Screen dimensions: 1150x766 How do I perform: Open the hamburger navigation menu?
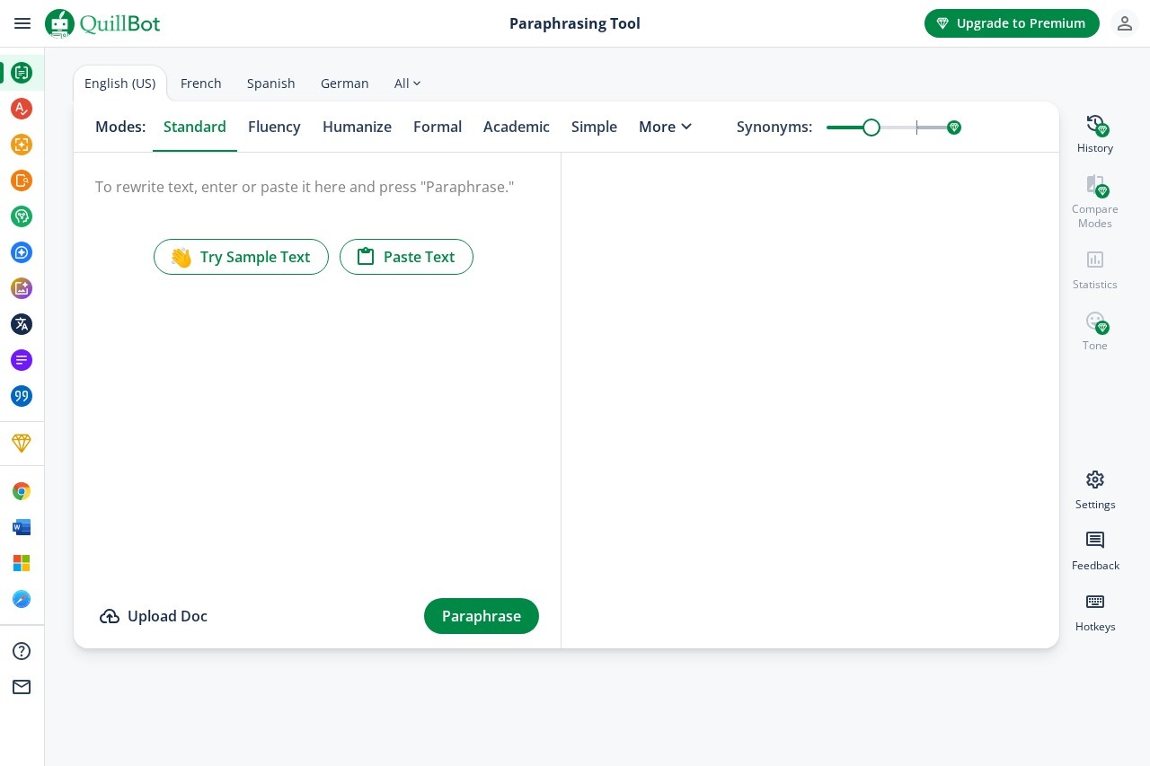point(22,23)
